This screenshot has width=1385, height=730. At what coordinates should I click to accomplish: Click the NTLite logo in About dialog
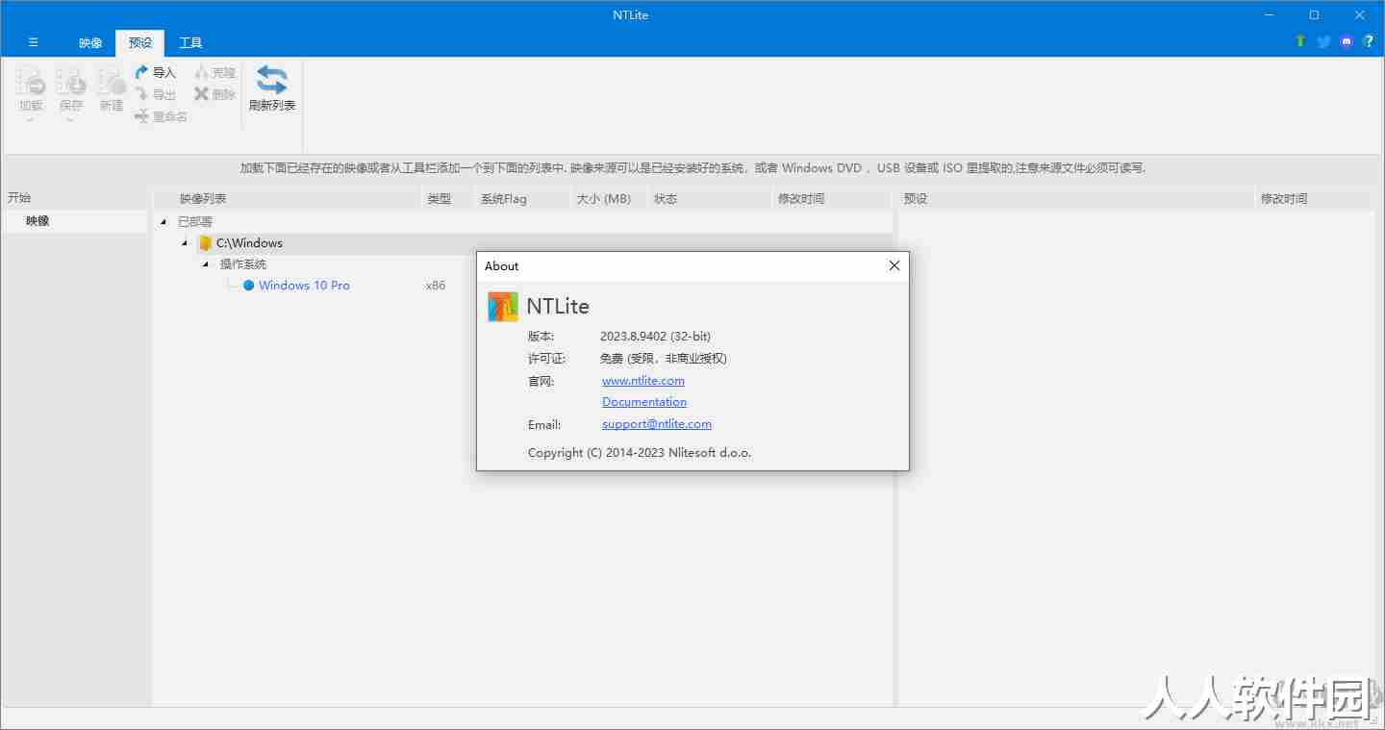coord(503,307)
